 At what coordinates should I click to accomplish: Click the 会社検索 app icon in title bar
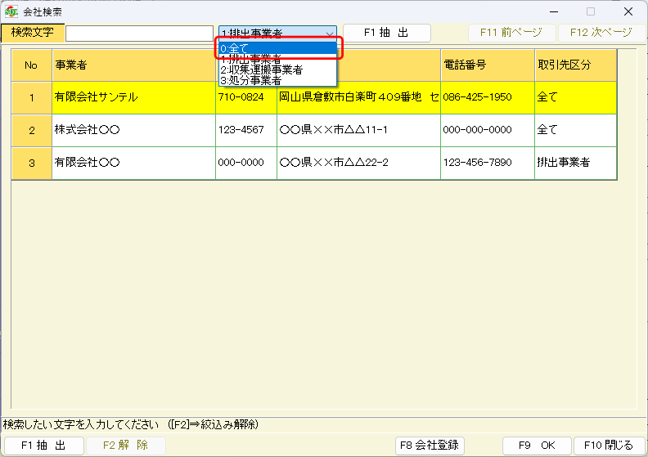point(11,11)
